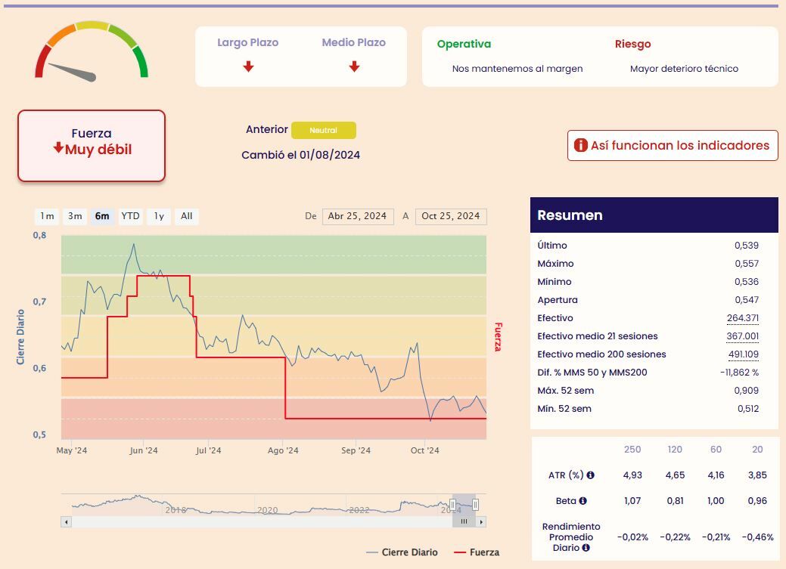Click the Rendimiento Promedio Diario info icon
Screen dimensions: 786x569
(x=586, y=547)
